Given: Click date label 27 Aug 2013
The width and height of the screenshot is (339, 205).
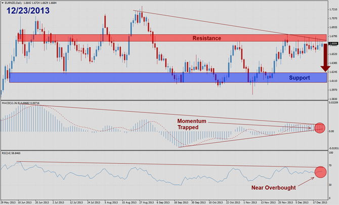Looking at the screenshot, I should pyautogui.click(x=146, y=202).
